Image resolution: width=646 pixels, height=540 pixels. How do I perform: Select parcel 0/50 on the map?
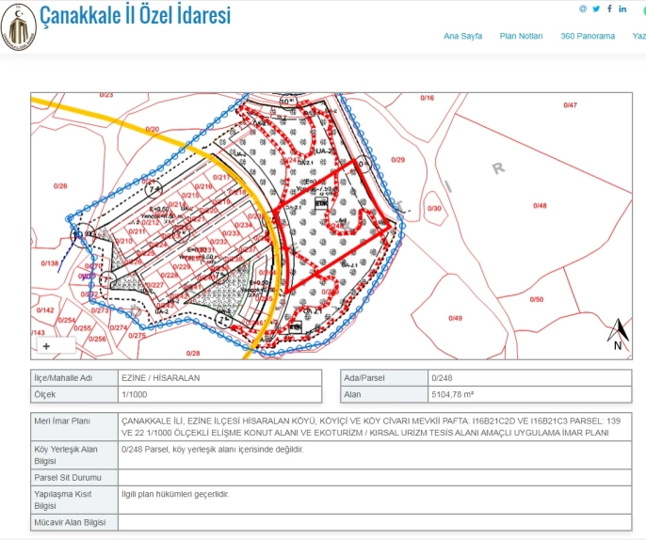(x=536, y=299)
